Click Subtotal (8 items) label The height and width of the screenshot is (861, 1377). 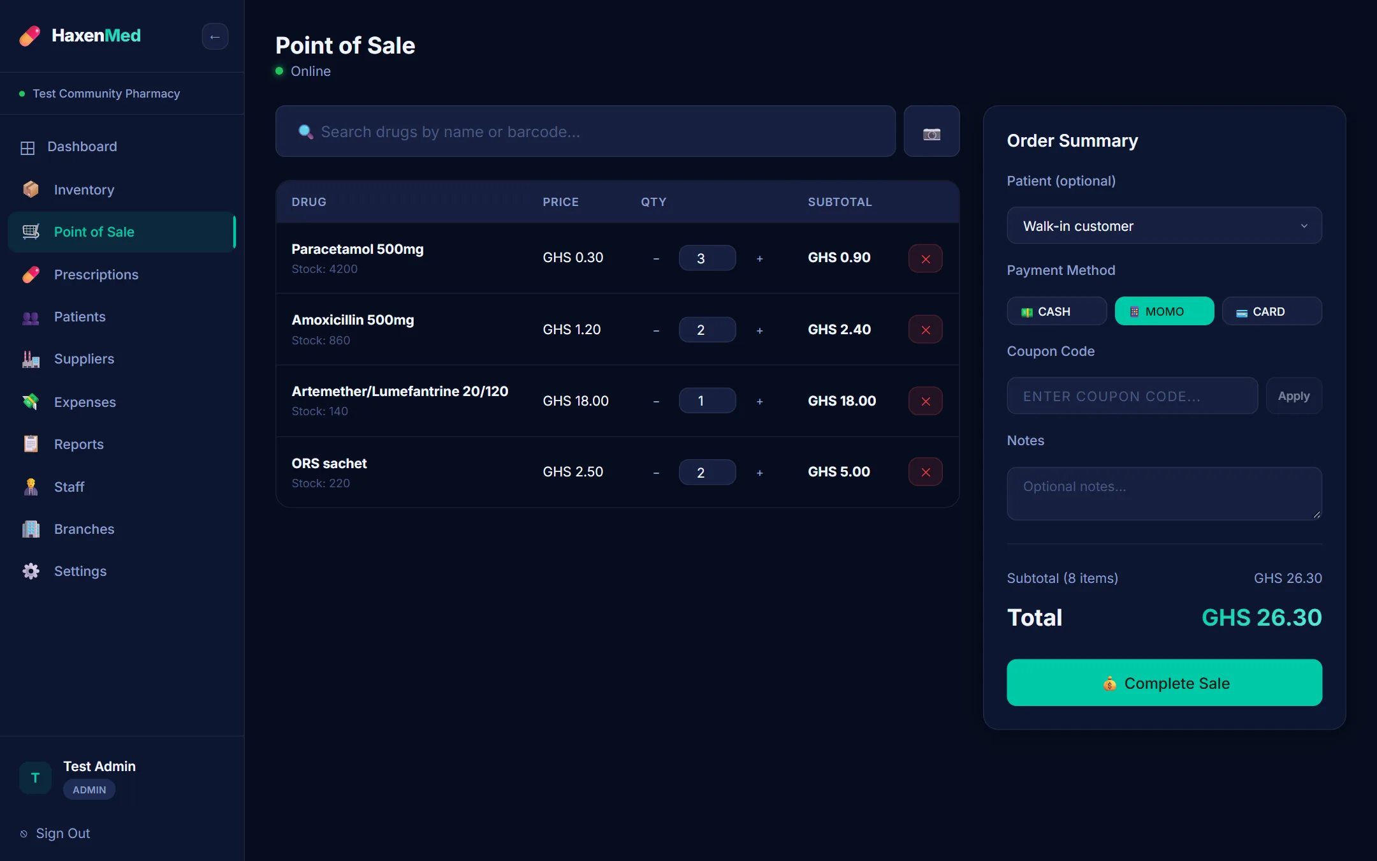pyautogui.click(x=1062, y=578)
